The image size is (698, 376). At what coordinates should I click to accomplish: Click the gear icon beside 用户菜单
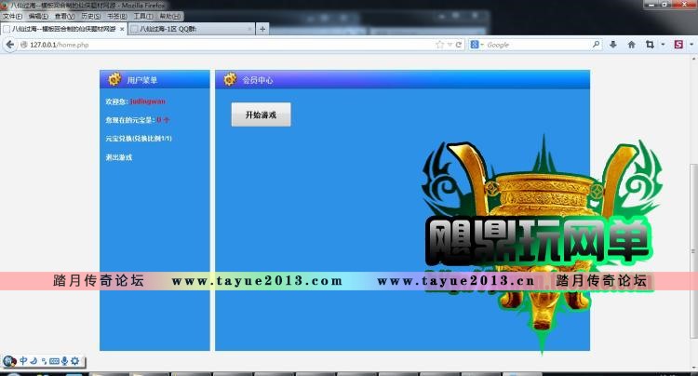[x=114, y=79]
